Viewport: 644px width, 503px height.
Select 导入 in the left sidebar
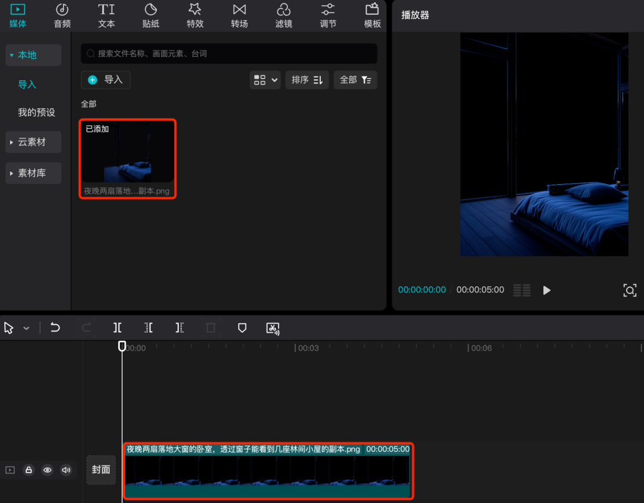tap(27, 85)
